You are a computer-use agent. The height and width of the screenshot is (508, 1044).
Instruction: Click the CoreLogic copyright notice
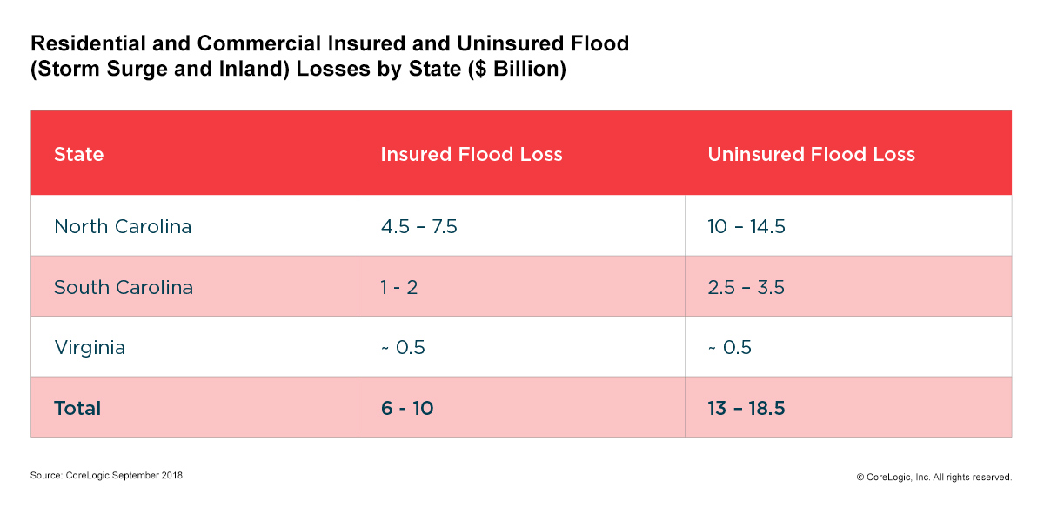coord(934,477)
